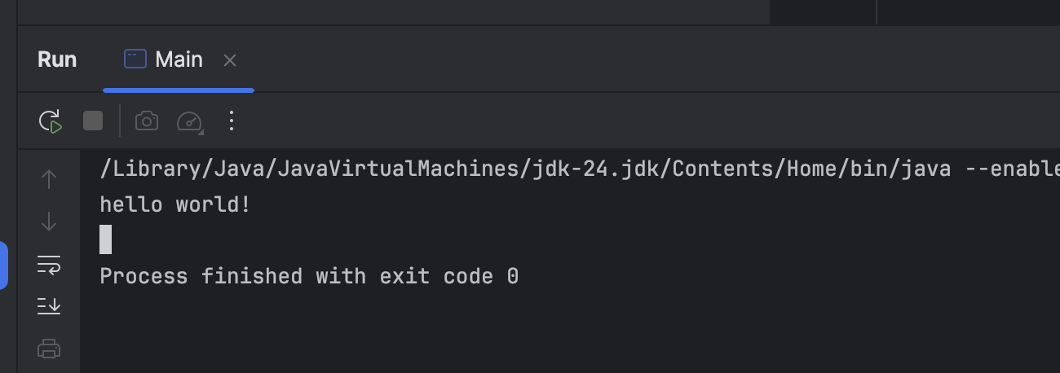Image resolution: width=1060 pixels, height=373 pixels.
Task: Click the Down arrow in console gutter
Action: [49, 222]
